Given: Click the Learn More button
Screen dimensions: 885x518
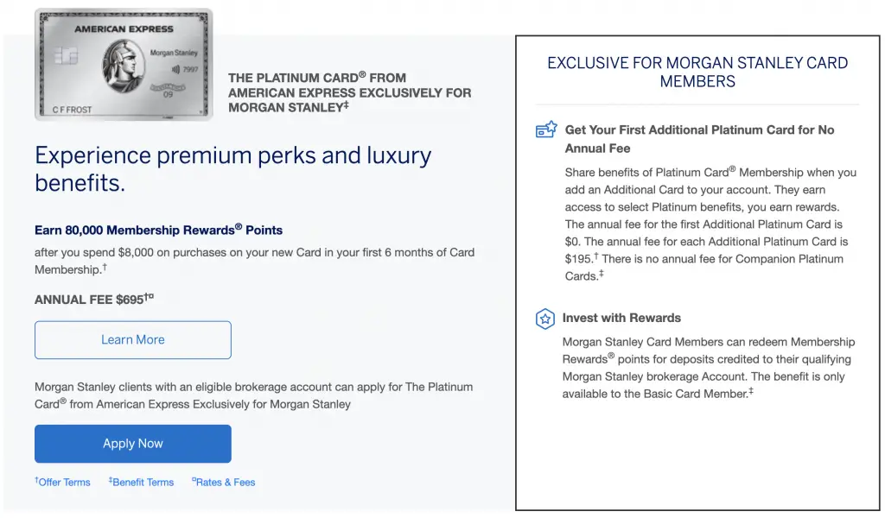Looking at the screenshot, I should tap(132, 340).
